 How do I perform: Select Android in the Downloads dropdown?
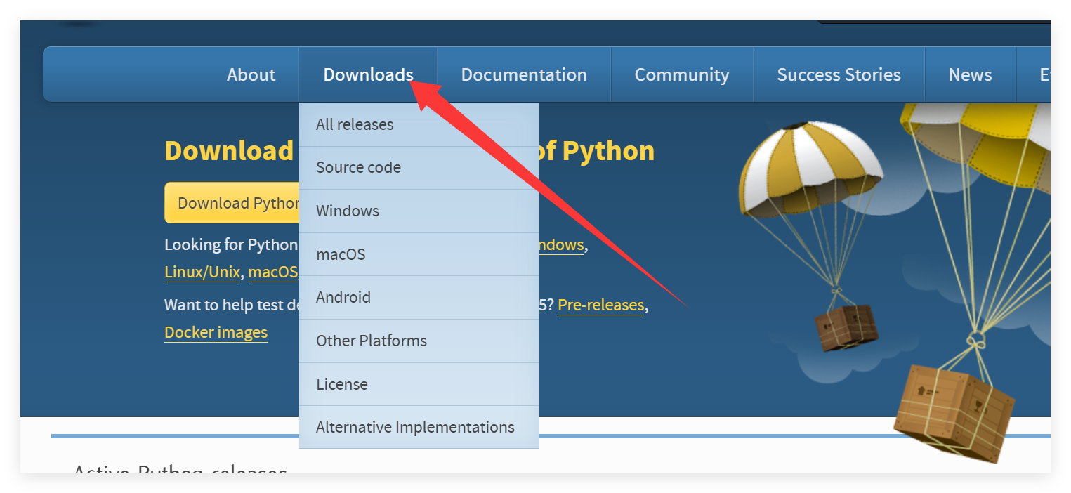[x=419, y=297]
